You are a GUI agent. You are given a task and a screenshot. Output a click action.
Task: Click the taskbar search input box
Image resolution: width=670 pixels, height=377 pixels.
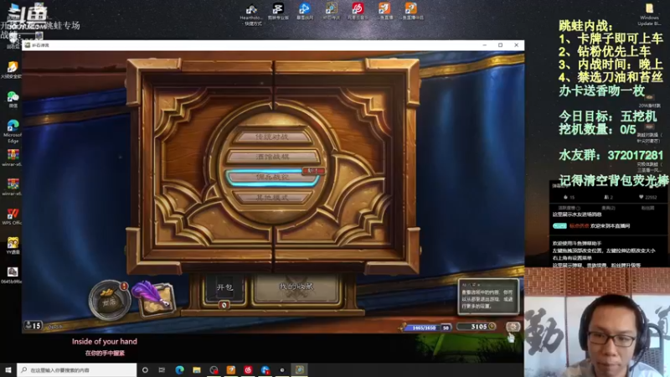coord(77,369)
